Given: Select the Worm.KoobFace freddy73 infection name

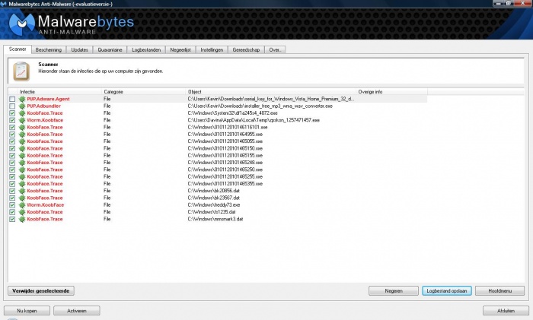Looking at the screenshot, I should (x=46, y=205).
